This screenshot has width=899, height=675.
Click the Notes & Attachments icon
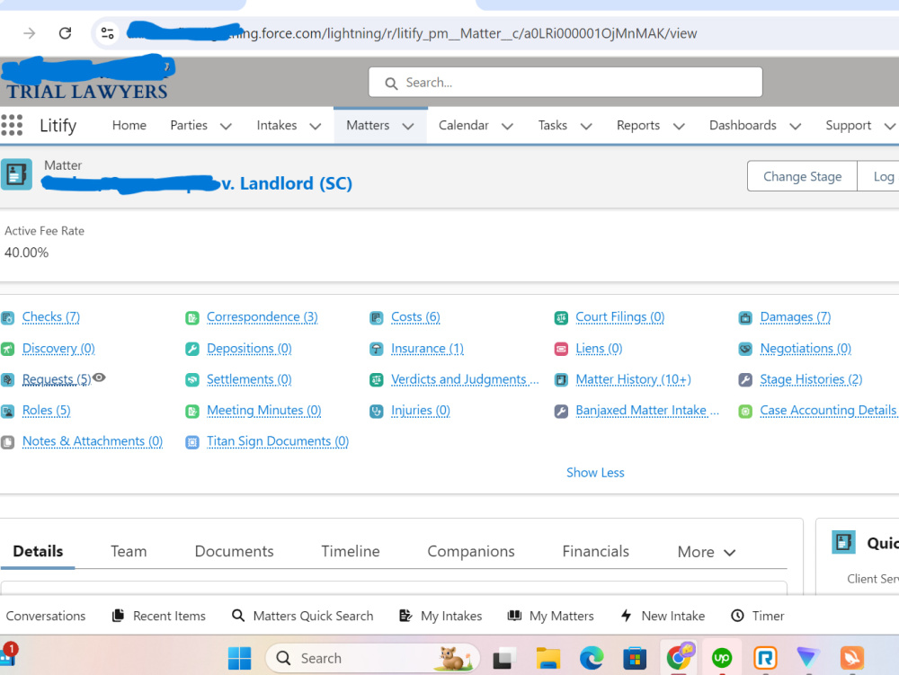click(x=7, y=442)
